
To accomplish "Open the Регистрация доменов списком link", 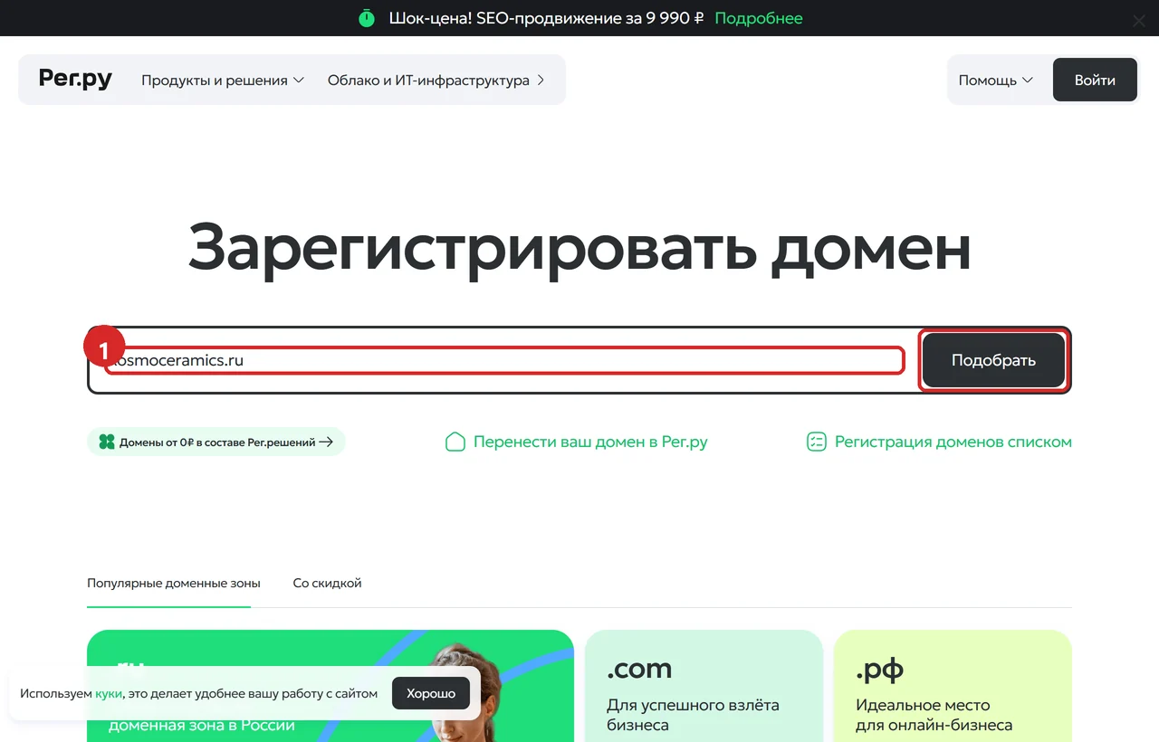I will [x=939, y=442].
